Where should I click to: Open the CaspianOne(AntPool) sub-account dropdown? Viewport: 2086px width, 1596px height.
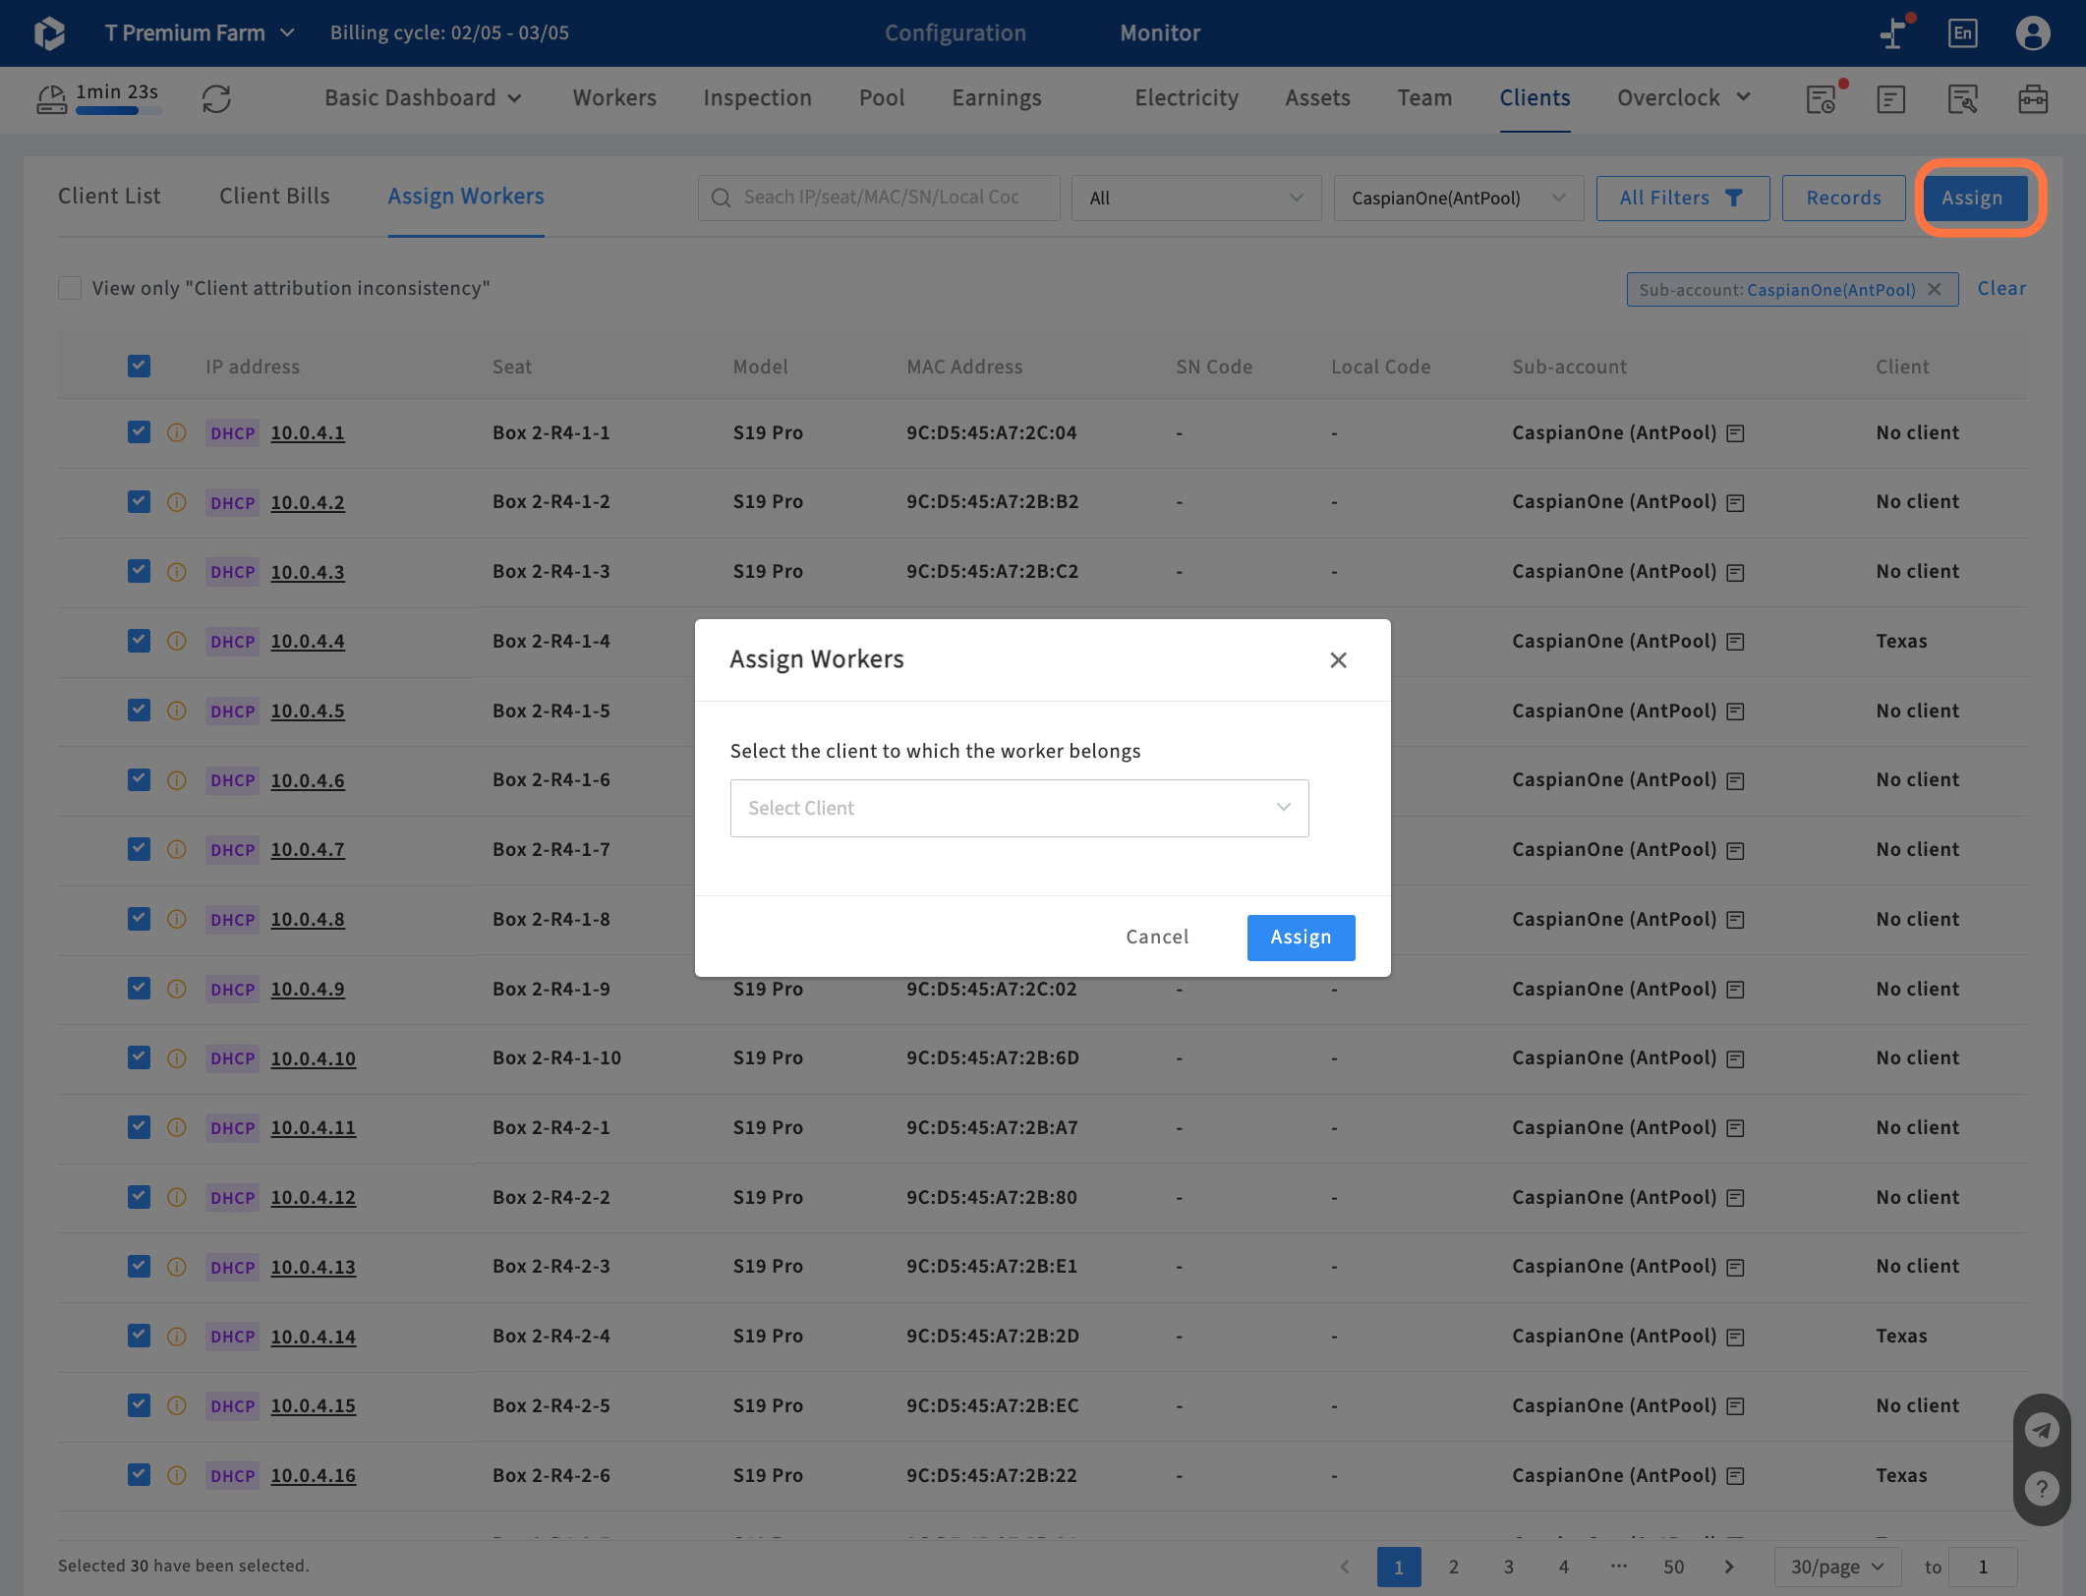click(x=1459, y=198)
